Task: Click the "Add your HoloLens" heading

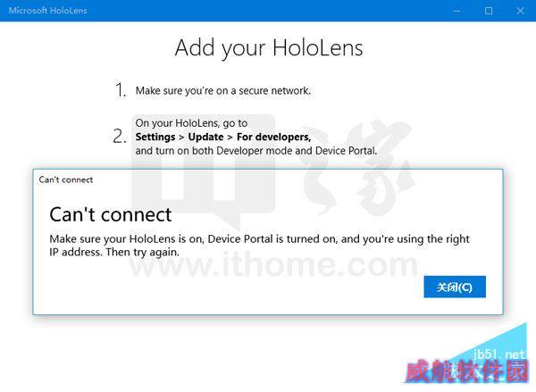Action: click(269, 48)
